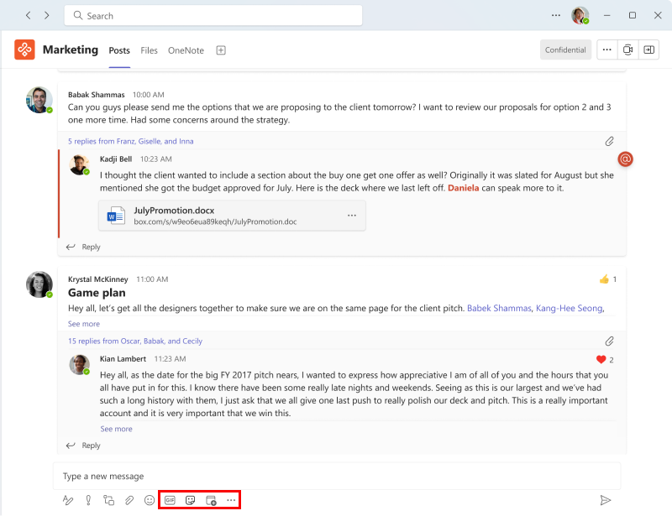Open the JulyPromotion.docx attachment
672x516 pixels.
pos(232,216)
